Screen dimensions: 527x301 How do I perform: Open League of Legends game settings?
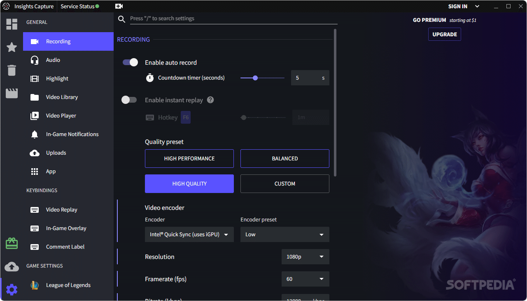(68, 285)
